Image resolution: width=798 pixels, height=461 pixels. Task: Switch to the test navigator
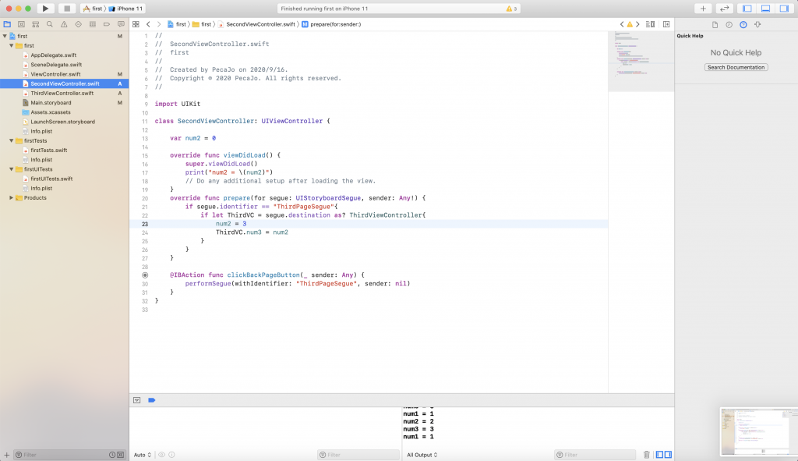[x=79, y=24]
